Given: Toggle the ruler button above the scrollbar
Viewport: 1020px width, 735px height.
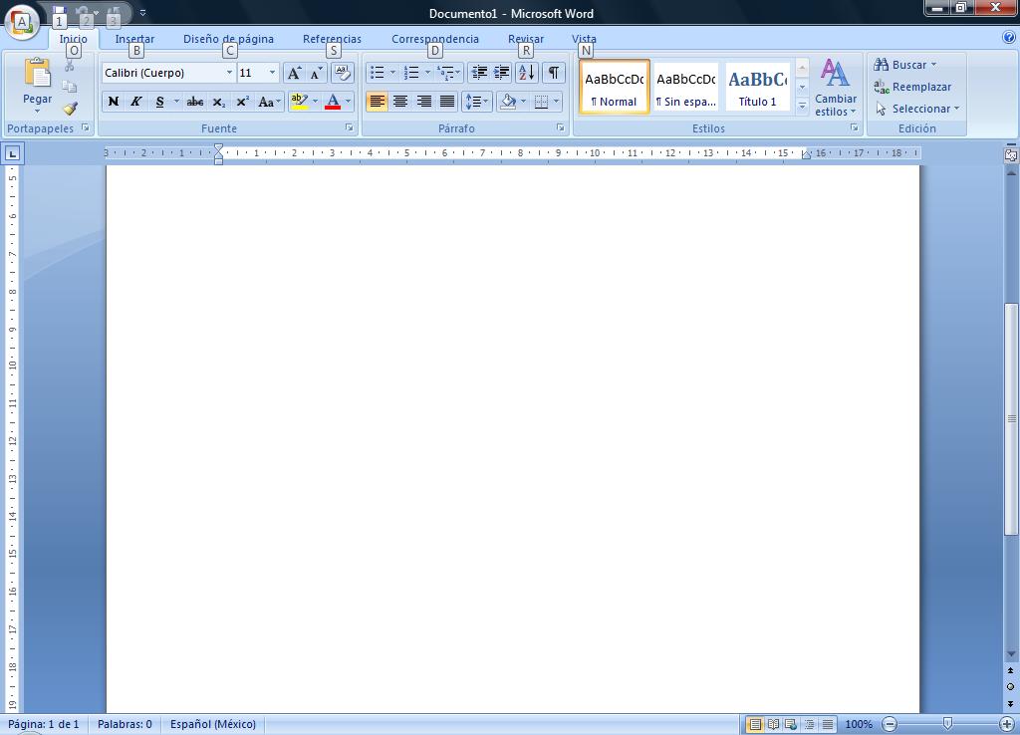Looking at the screenshot, I should tap(1011, 155).
